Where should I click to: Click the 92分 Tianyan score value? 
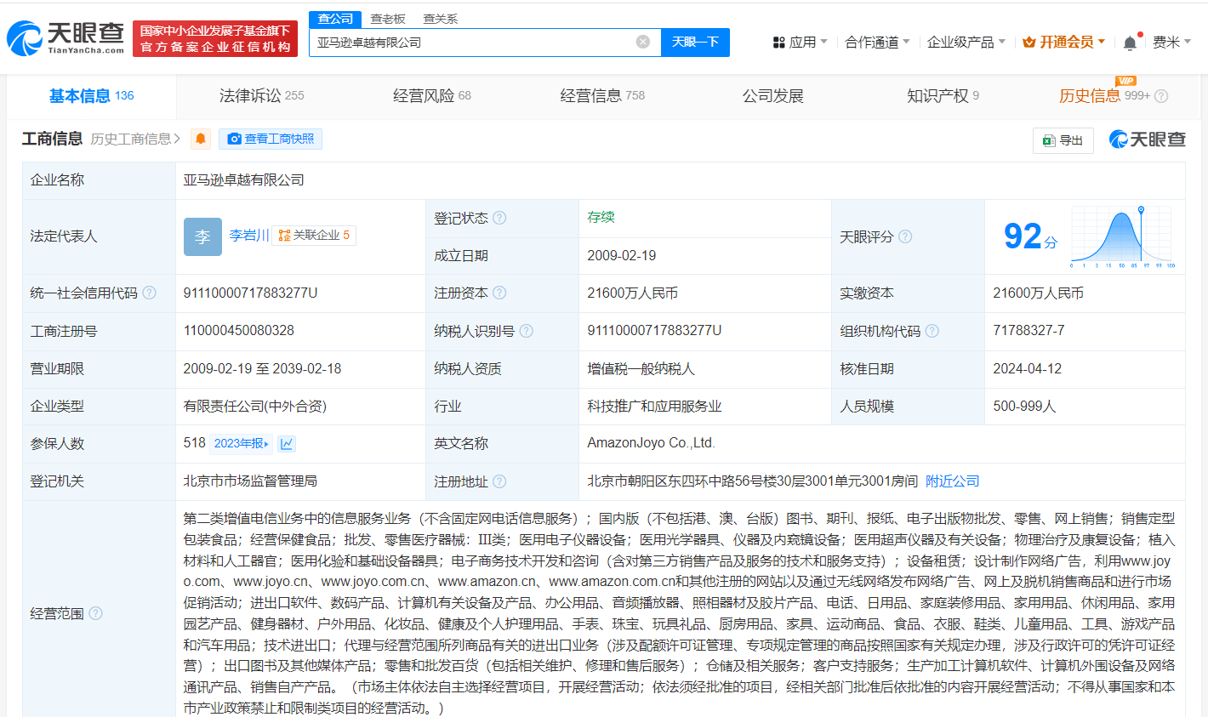tap(1030, 236)
